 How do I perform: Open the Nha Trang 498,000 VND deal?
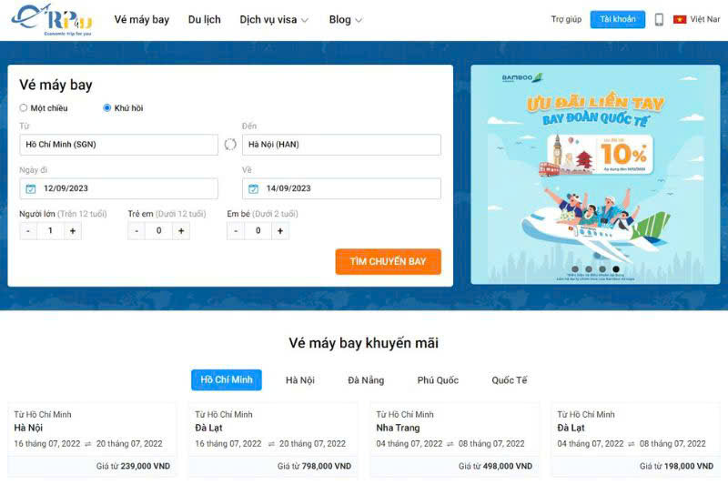(x=454, y=440)
